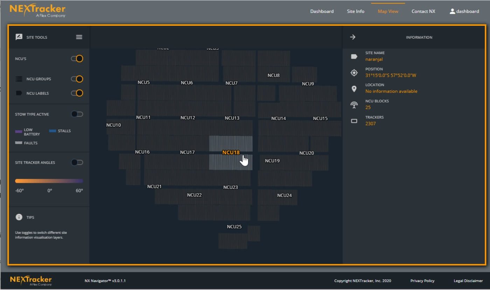Click the Copyright NEXTracker 2020 text
490x290 pixels.
point(363,281)
